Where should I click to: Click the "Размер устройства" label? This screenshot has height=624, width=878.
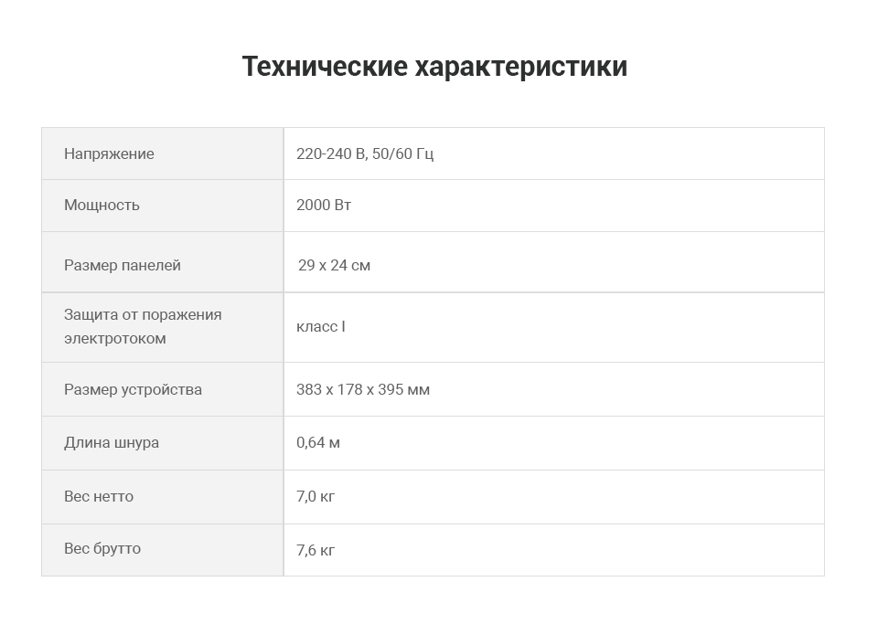133,389
